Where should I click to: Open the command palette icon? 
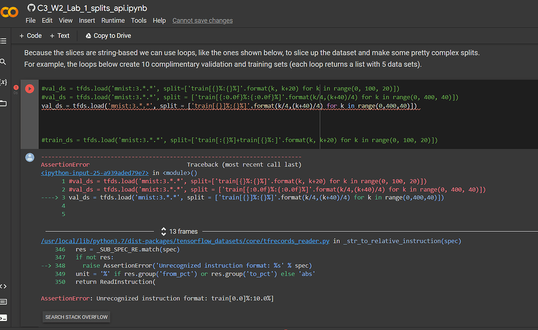coord(3,302)
